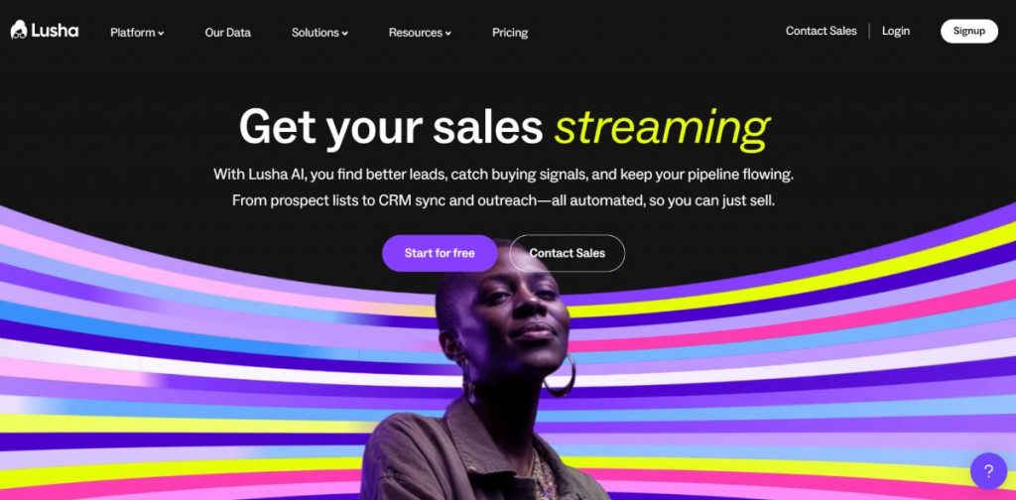Click the white Signup button
Screen dimensions: 1016x500
968,31
